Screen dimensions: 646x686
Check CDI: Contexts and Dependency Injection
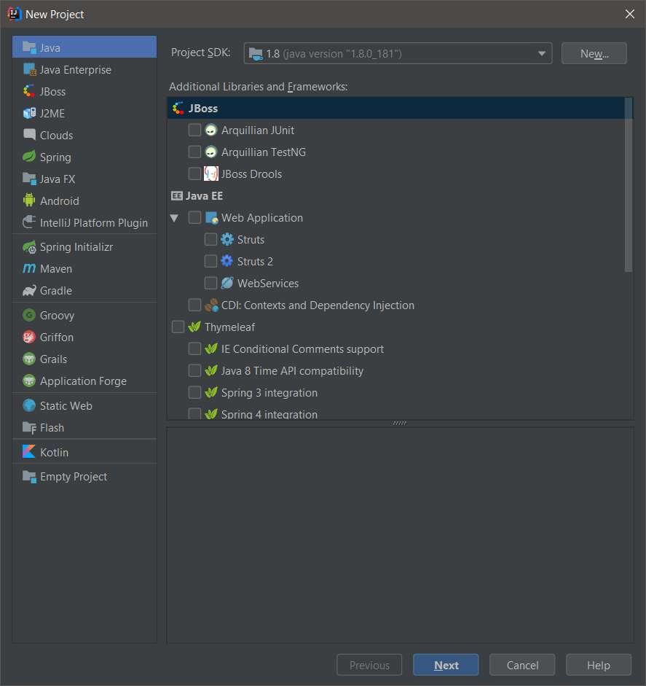click(194, 305)
